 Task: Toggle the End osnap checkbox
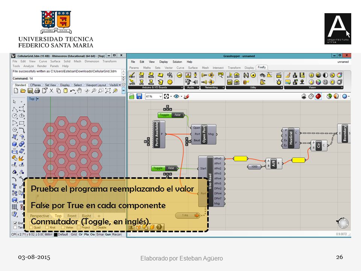(x=15, y=223)
